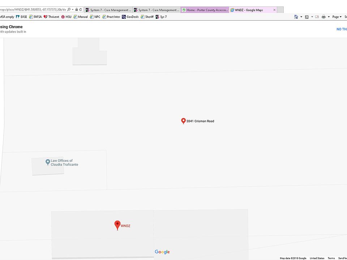This screenshot has width=347, height=260.
Task: Open the Terms link in map footer
Action: coord(331,258)
